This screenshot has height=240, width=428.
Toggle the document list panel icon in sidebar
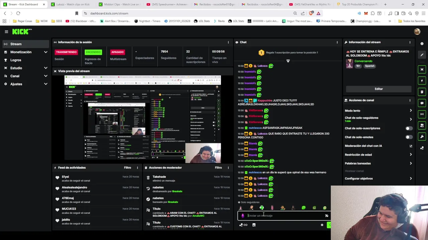tap(422, 92)
